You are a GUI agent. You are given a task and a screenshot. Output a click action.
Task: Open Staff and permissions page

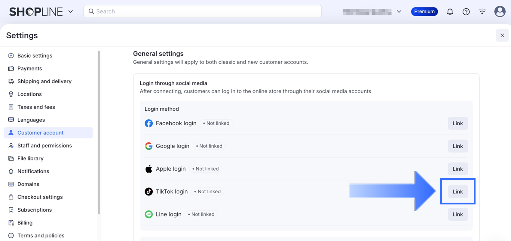44,145
